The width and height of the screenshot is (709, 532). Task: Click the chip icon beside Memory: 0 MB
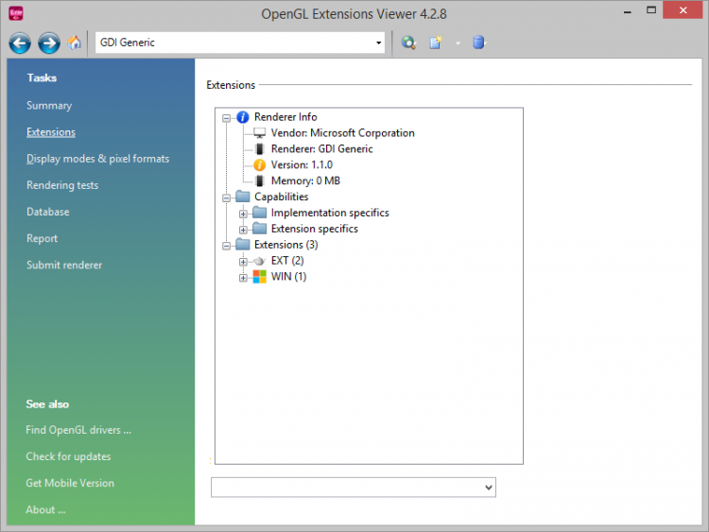[x=260, y=180]
